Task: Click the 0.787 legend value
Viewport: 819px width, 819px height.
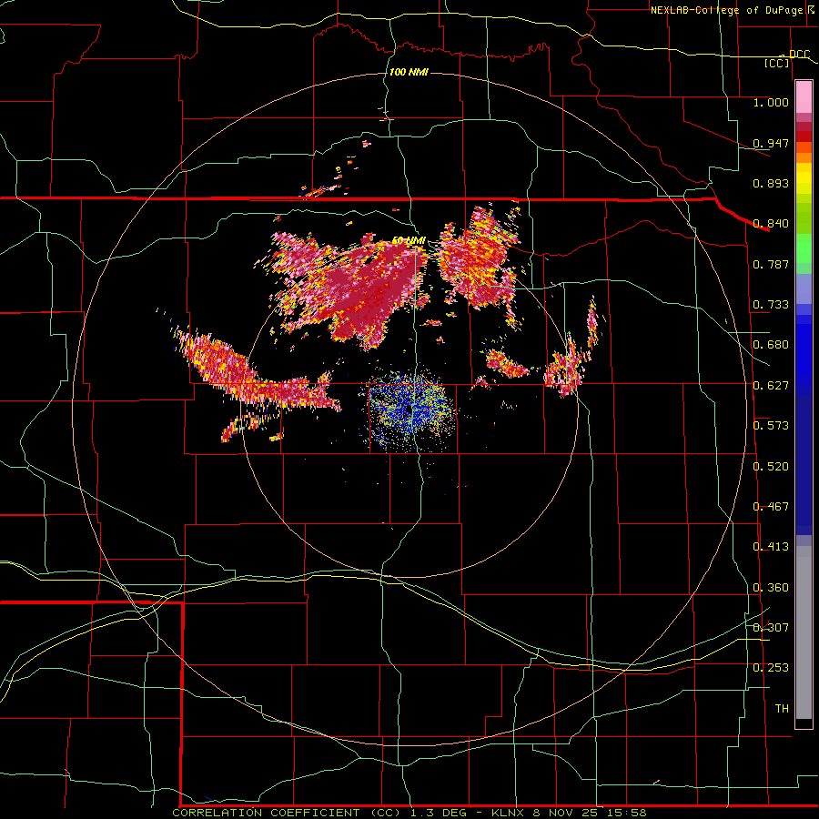Action: tap(771, 264)
